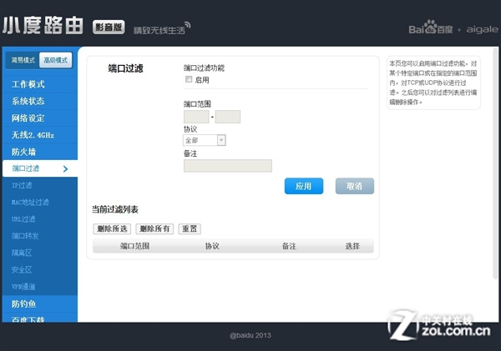501x351 pixels.
Task: Click the 删除所选 button
Action: click(x=112, y=228)
